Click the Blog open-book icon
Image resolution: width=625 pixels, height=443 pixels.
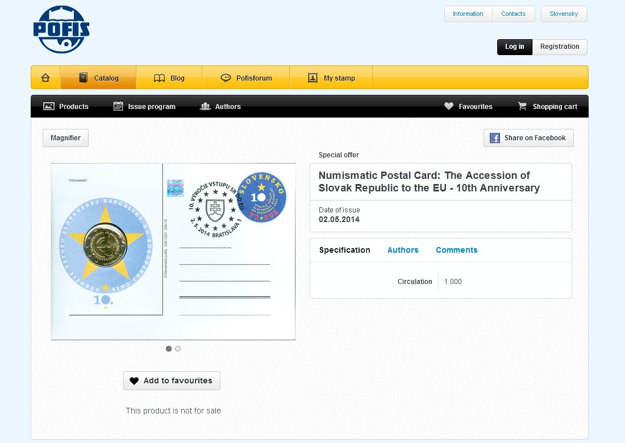[160, 78]
